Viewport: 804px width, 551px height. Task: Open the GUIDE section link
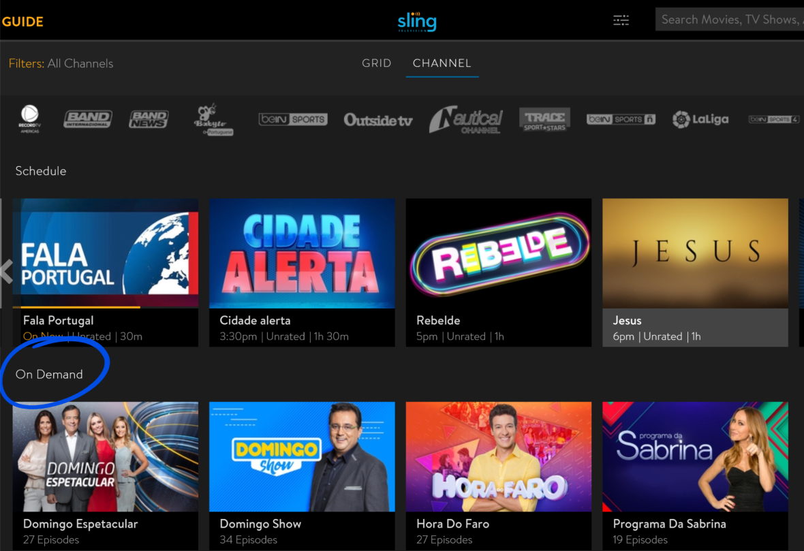click(22, 22)
